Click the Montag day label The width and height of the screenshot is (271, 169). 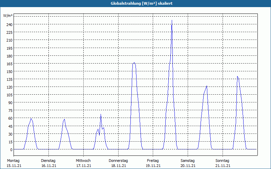(13, 161)
